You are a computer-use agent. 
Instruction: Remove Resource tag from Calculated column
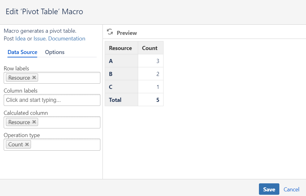click(x=34, y=122)
